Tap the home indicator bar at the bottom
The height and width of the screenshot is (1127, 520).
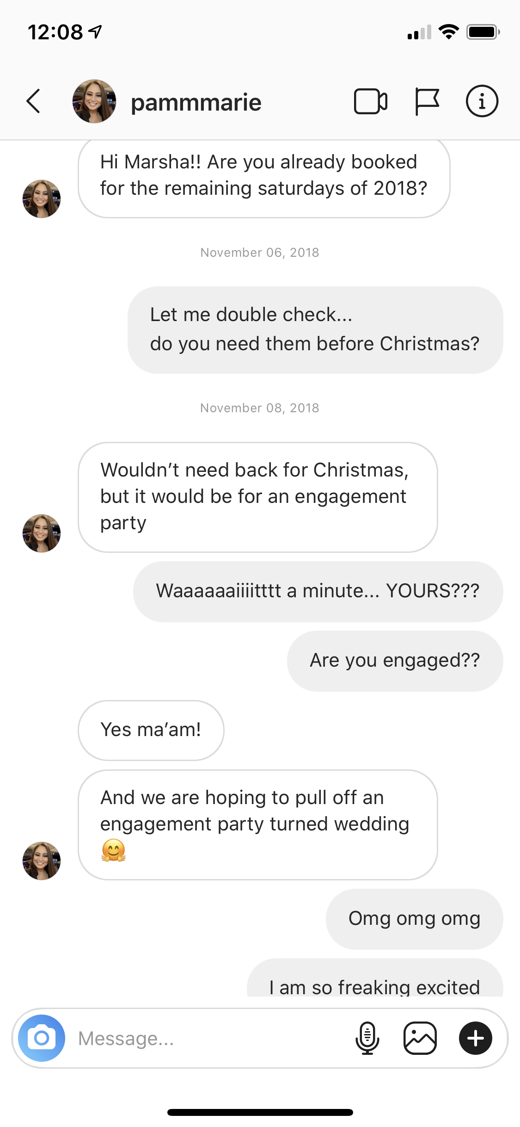pyautogui.click(x=260, y=1112)
